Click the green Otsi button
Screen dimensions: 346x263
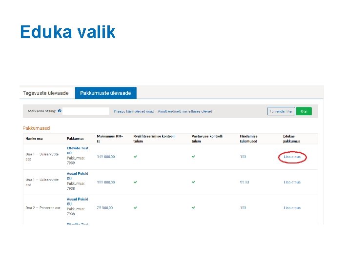click(x=304, y=111)
